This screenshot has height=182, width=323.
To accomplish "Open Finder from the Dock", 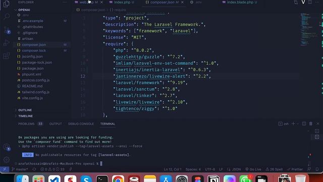I will coord(22,178).
